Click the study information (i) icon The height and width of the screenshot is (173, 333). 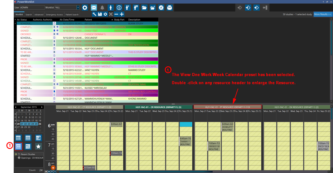click(119, 7)
